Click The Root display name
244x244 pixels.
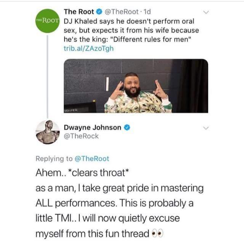(79, 12)
